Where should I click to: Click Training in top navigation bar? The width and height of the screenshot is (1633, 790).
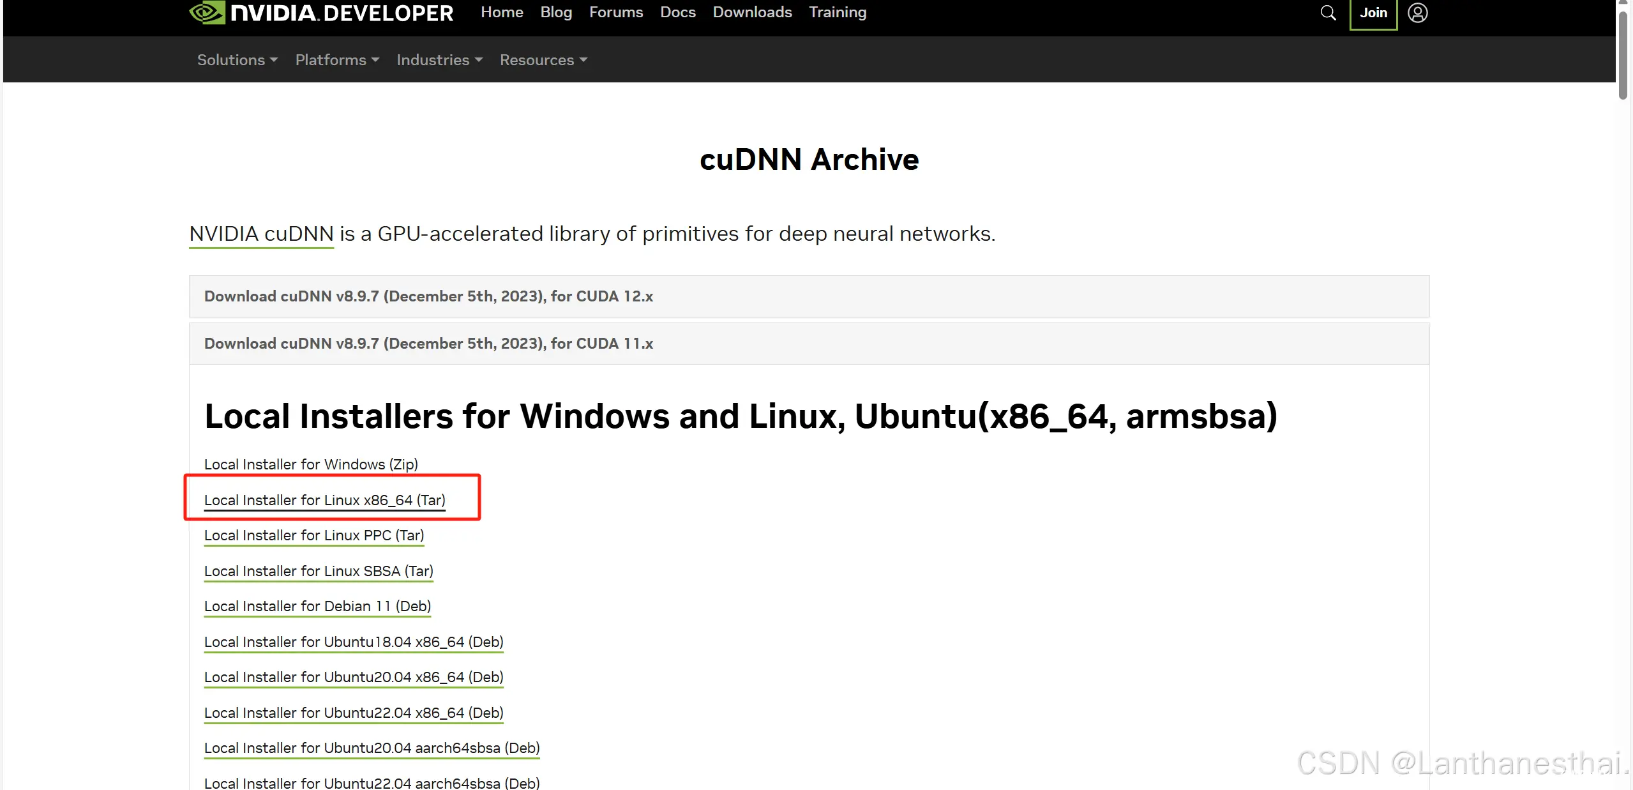(x=838, y=13)
